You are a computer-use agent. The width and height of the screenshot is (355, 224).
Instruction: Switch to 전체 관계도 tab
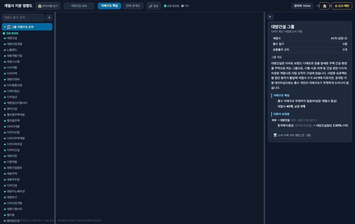pyautogui.click(x=133, y=6)
